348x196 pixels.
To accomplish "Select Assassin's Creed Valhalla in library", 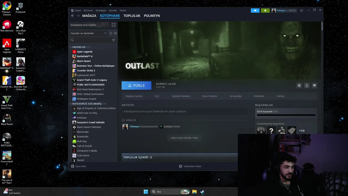I will pyautogui.click(x=91, y=122).
